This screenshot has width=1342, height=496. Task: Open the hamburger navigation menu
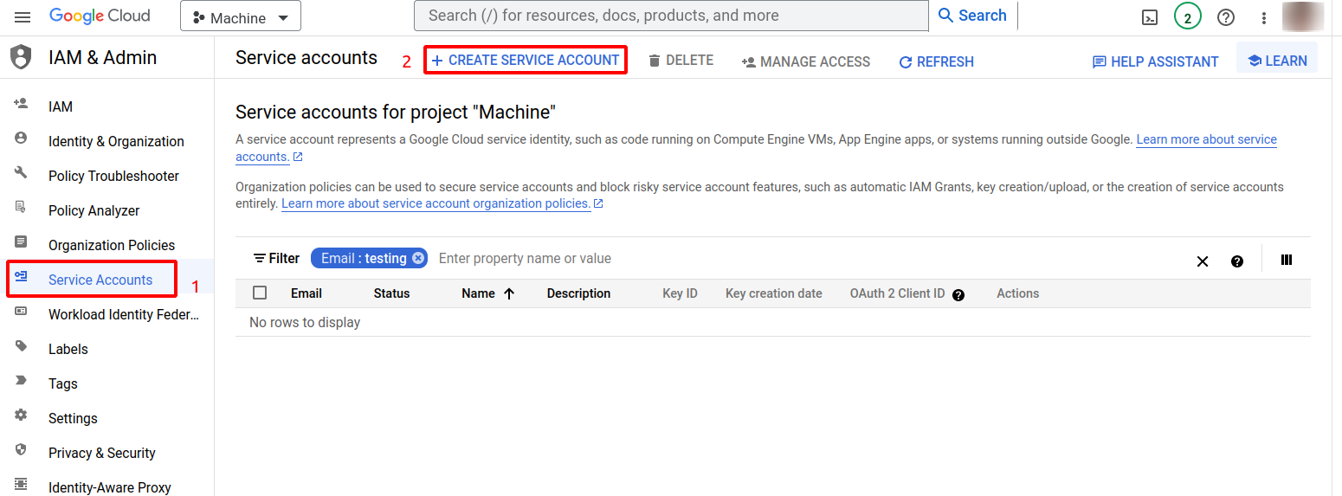click(x=23, y=16)
